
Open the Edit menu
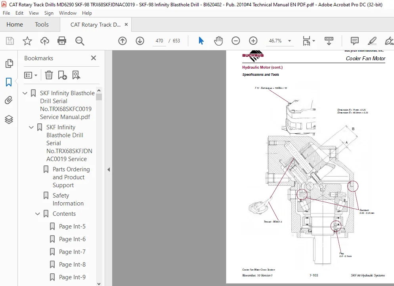coord(19,13)
